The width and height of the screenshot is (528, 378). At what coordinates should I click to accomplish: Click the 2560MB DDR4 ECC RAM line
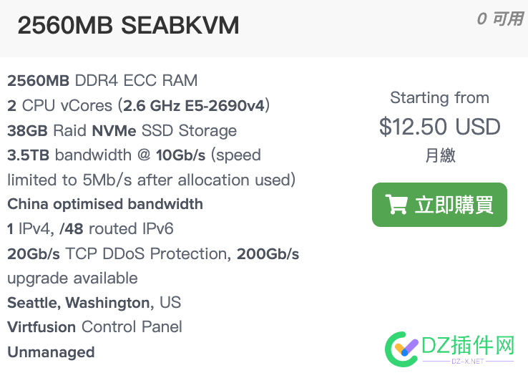click(102, 81)
